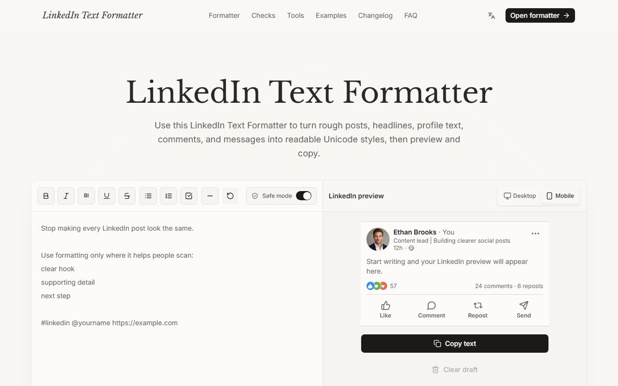The image size is (618, 386).
Task: Go to the Checks section
Action: 263,15
